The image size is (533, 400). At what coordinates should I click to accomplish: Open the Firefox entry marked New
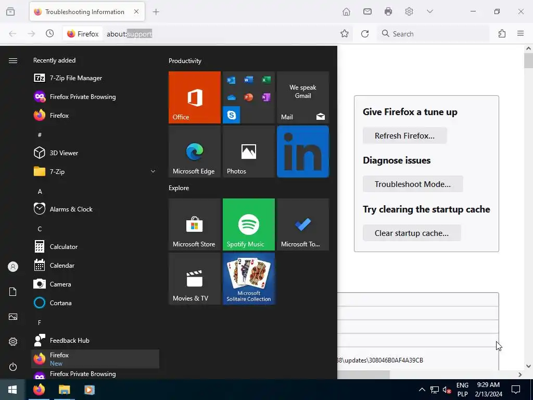click(95, 359)
